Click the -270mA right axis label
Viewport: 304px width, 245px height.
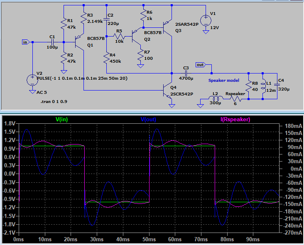[292, 233]
